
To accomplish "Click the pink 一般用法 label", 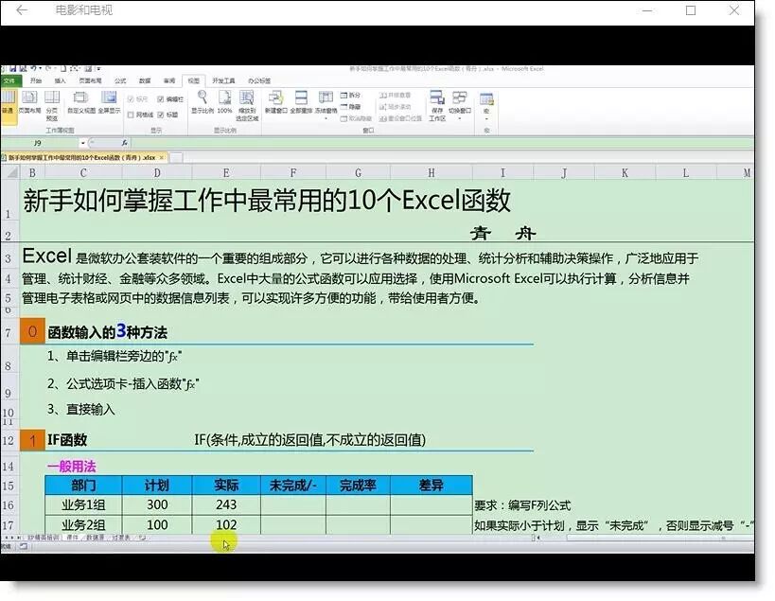I will (72, 466).
